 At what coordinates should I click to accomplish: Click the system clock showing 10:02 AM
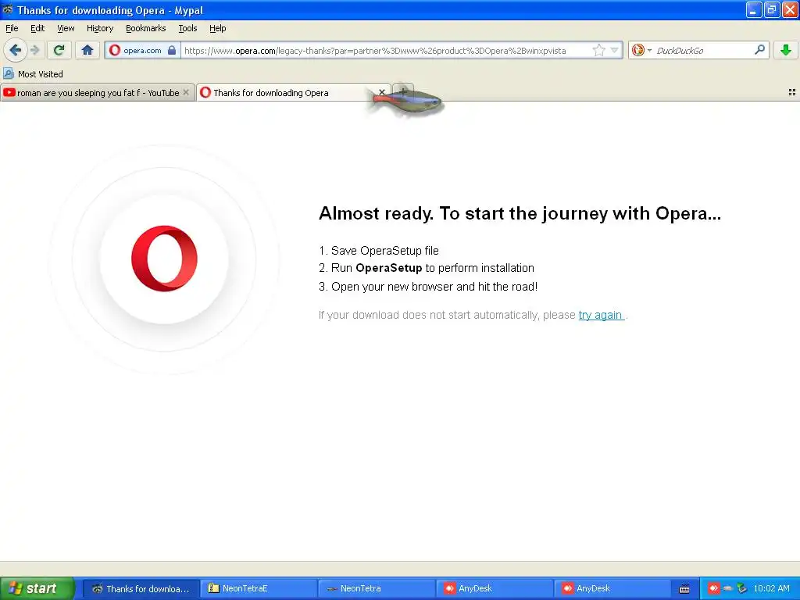[x=771, y=589]
